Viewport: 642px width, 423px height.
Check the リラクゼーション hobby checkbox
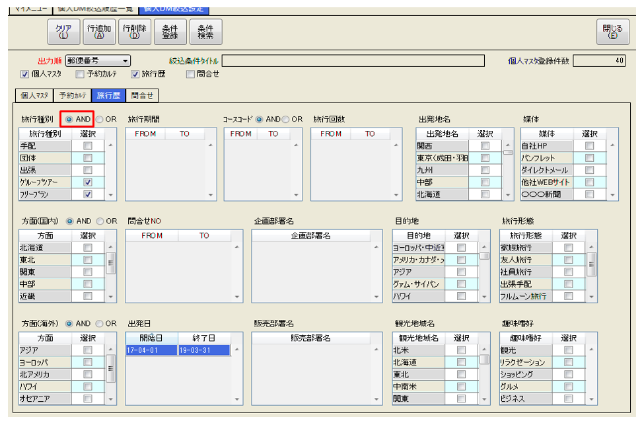[568, 362]
